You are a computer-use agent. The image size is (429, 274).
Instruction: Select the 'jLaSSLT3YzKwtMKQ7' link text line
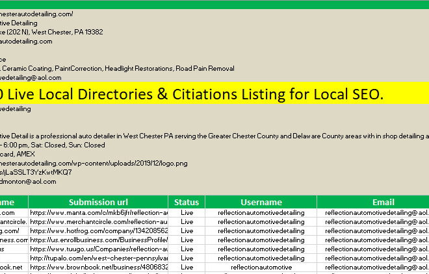36,172
